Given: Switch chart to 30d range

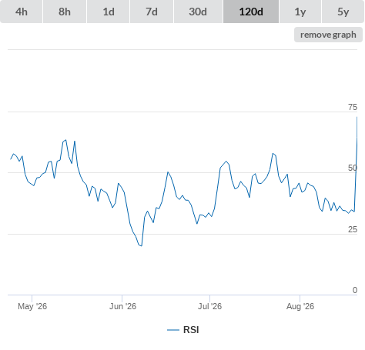Looking at the screenshot, I should 198,12.
